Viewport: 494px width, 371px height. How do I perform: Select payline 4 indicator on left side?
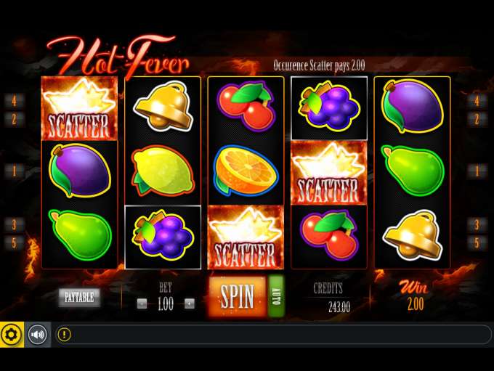click(15, 101)
